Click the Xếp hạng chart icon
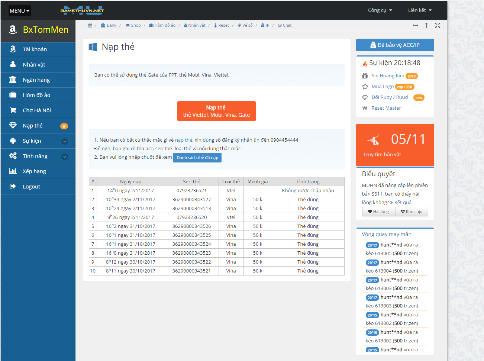The width and height of the screenshot is (484, 361). [13, 171]
